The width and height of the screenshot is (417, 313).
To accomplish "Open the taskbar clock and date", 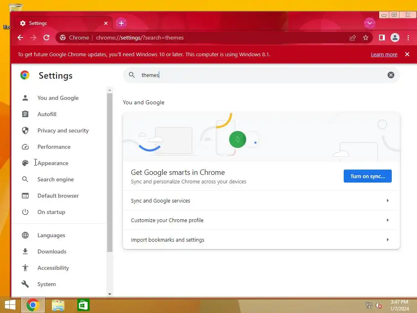I will tap(399, 305).
